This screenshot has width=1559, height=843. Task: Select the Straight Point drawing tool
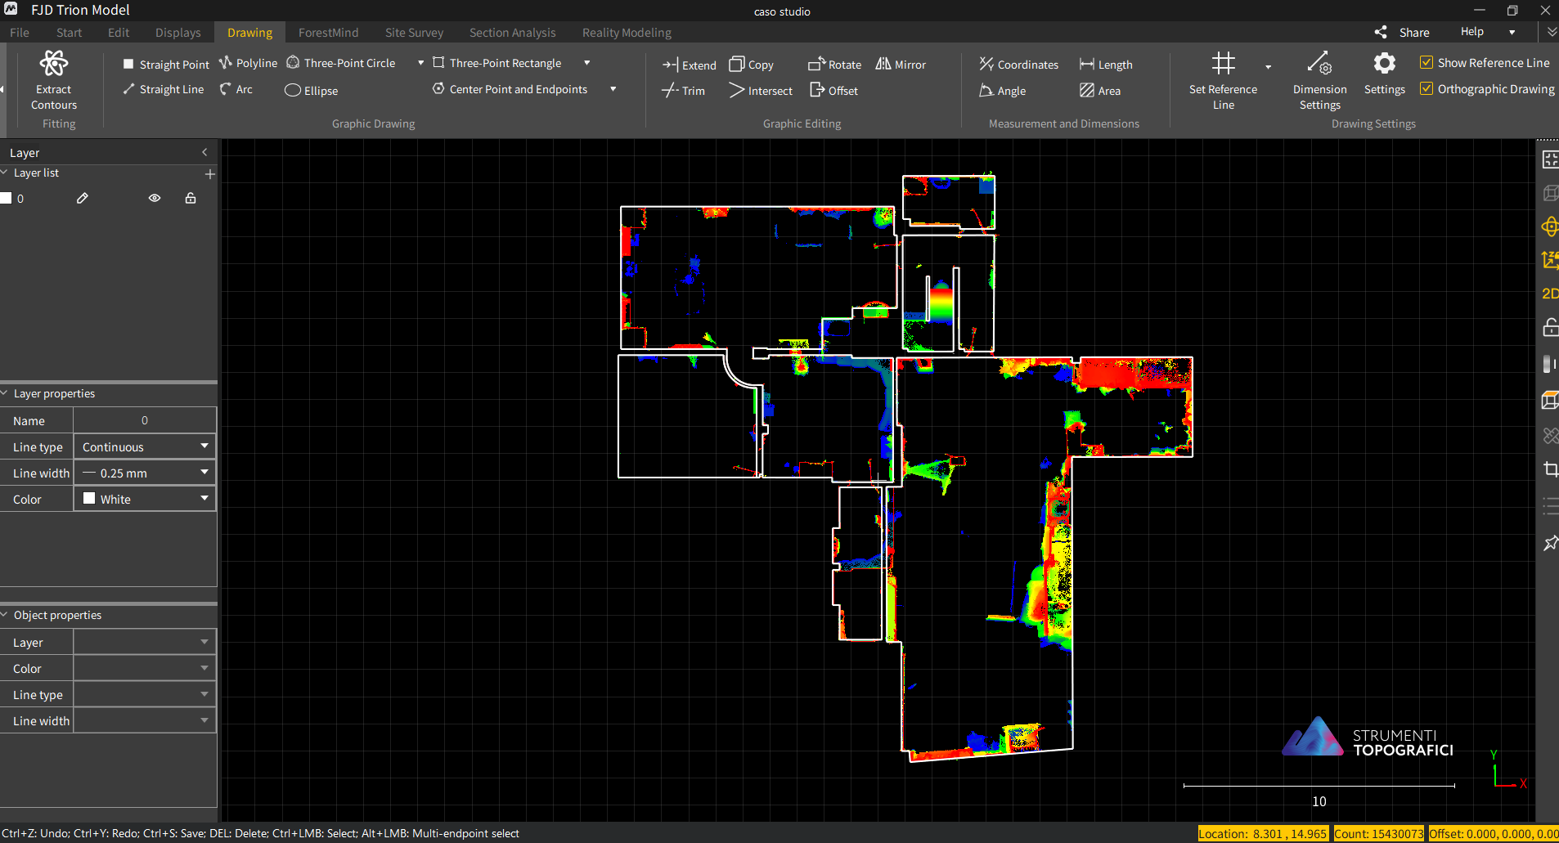pos(166,64)
